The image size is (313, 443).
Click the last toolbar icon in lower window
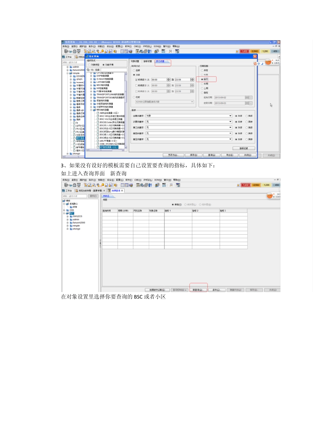(x=178, y=185)
